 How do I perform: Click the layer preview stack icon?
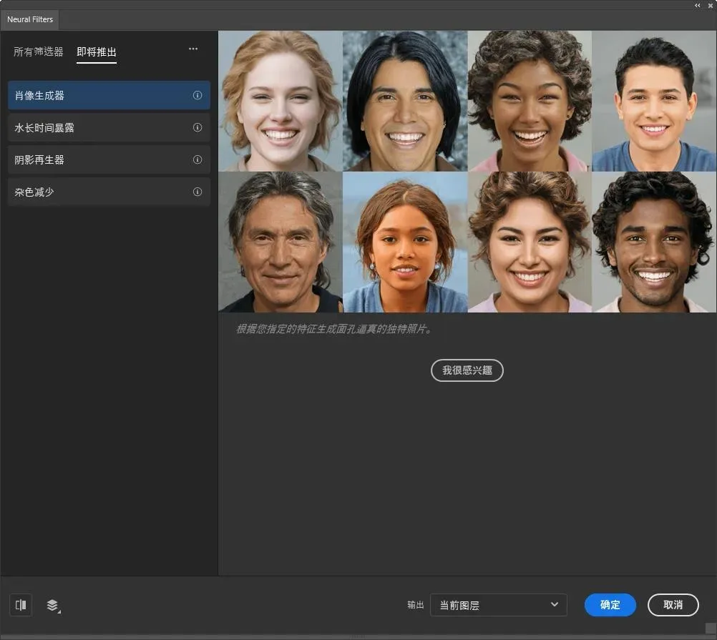tap(53, 605)
